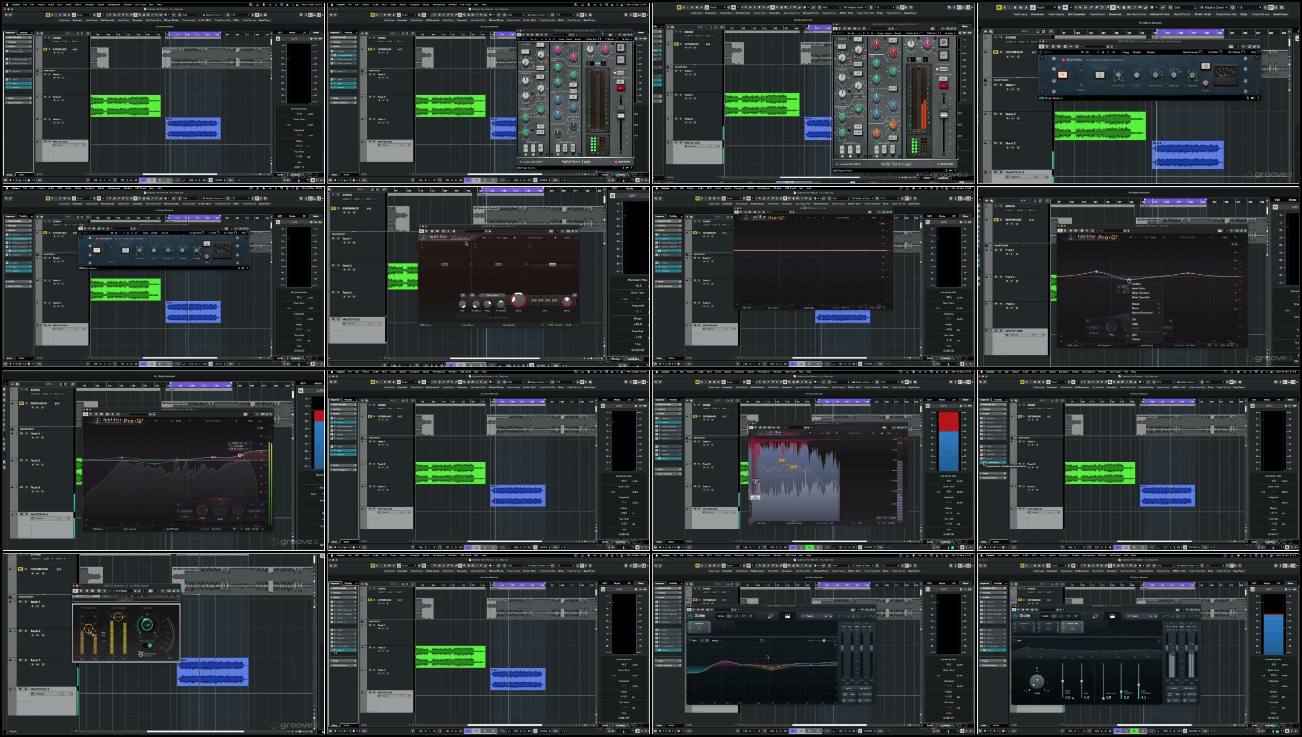Select blue Track 3 audio clip, L1 limiter frame

coord(213,672)
